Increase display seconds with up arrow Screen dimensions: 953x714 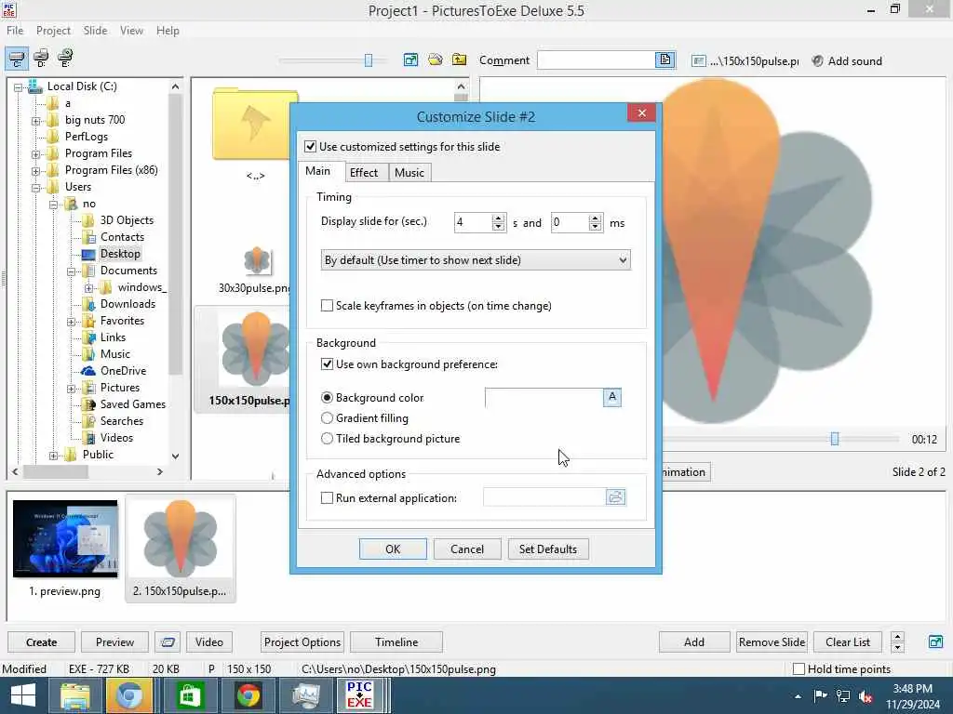(x=499, y=218)
